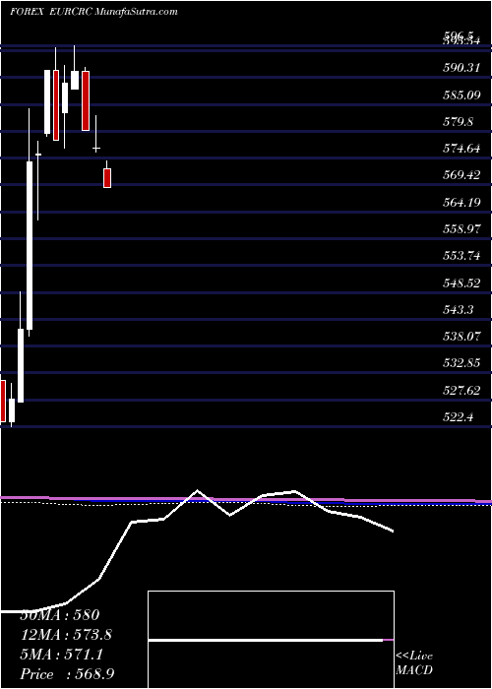Click the 5MA : 571.1 readout
The image size is (492, 689).
click(x=61, y=655)
